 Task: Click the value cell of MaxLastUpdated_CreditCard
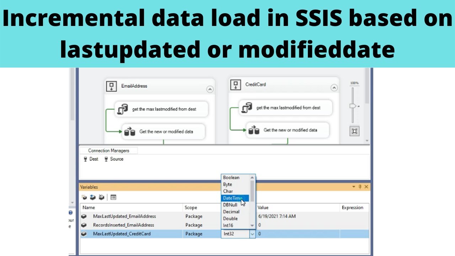298,234
